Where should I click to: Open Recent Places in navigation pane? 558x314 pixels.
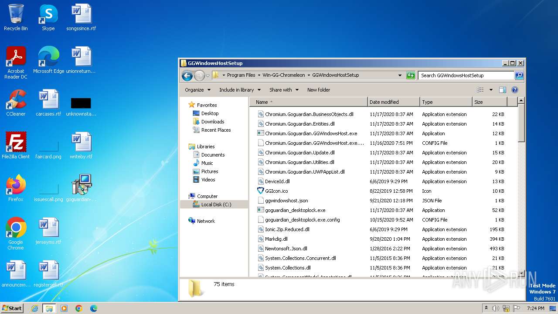tap(216, 130)
